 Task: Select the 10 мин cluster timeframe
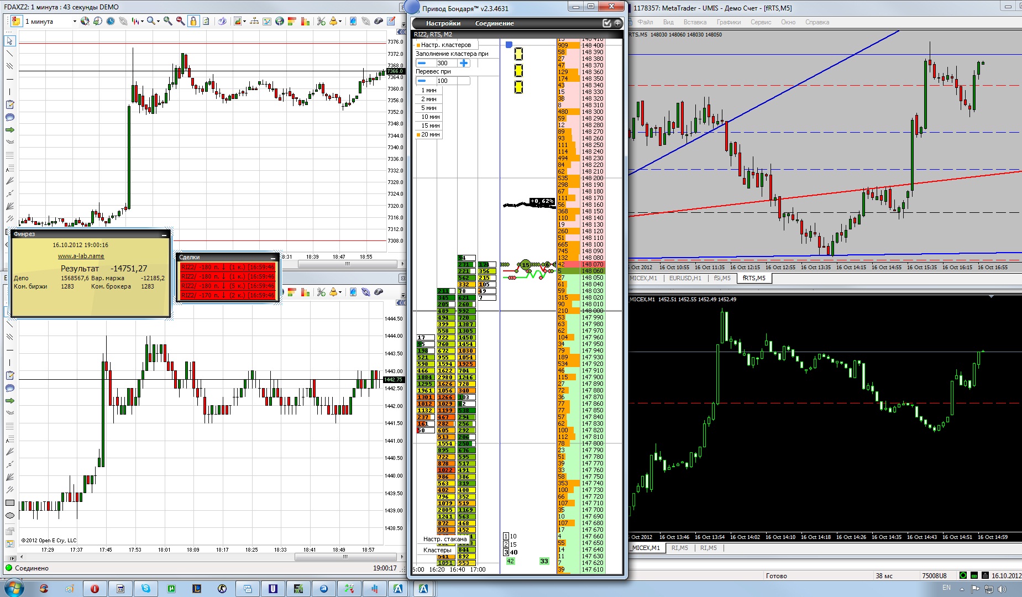(x=428, y=117)
